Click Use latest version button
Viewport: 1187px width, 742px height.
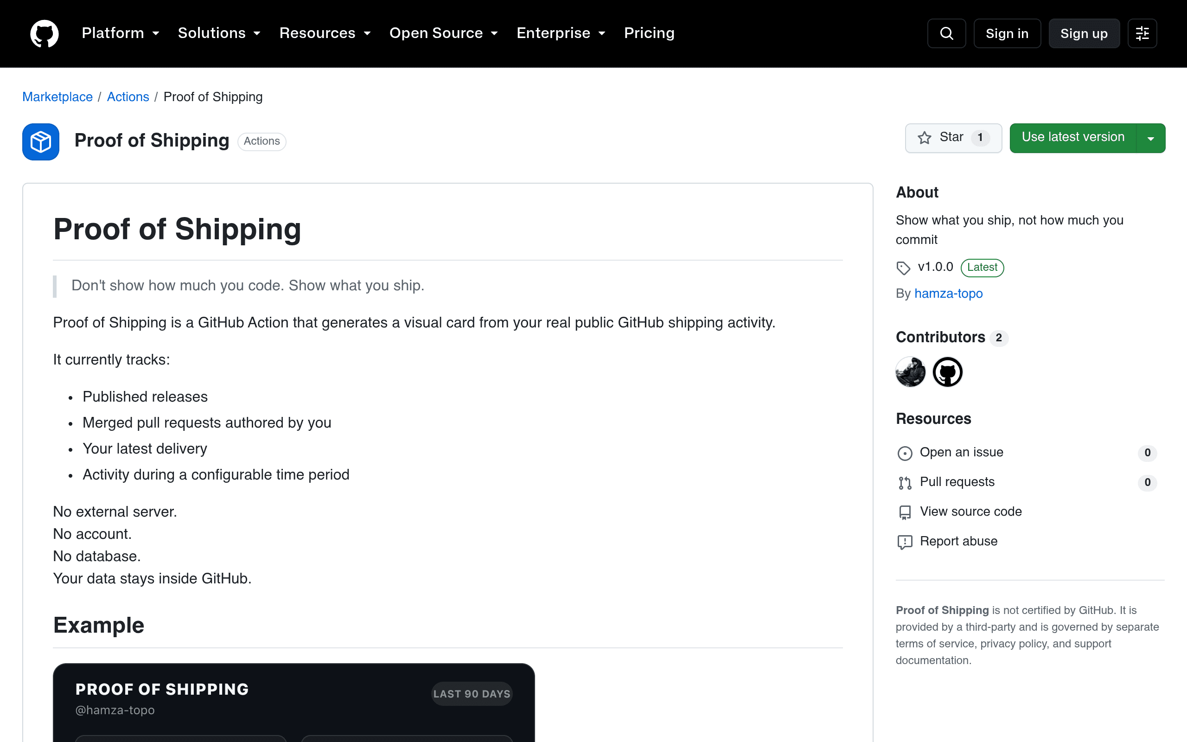pyautogui.click(x=1073, y=138)
